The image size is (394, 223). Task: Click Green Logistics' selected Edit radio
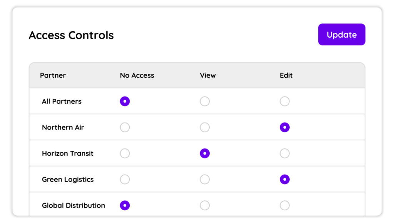click(285, 179)
